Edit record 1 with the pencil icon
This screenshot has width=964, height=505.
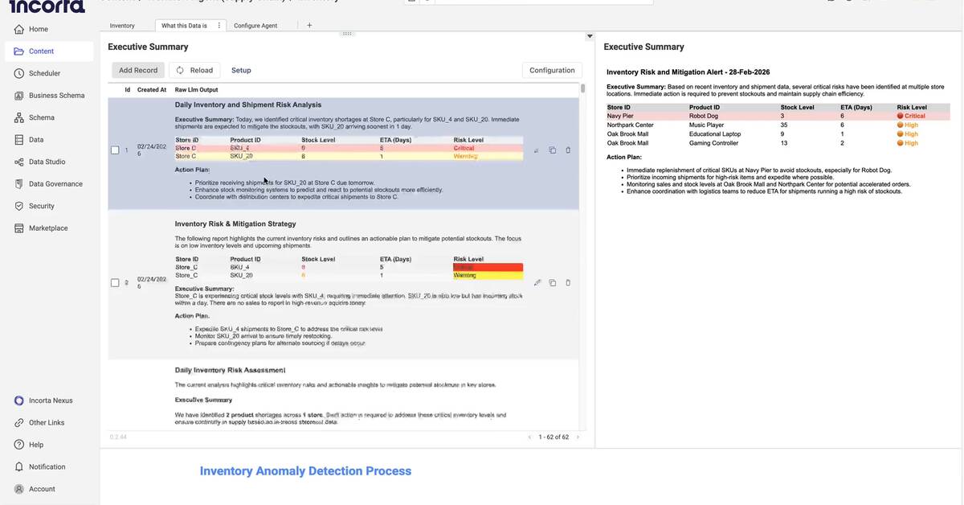(537, 150)
